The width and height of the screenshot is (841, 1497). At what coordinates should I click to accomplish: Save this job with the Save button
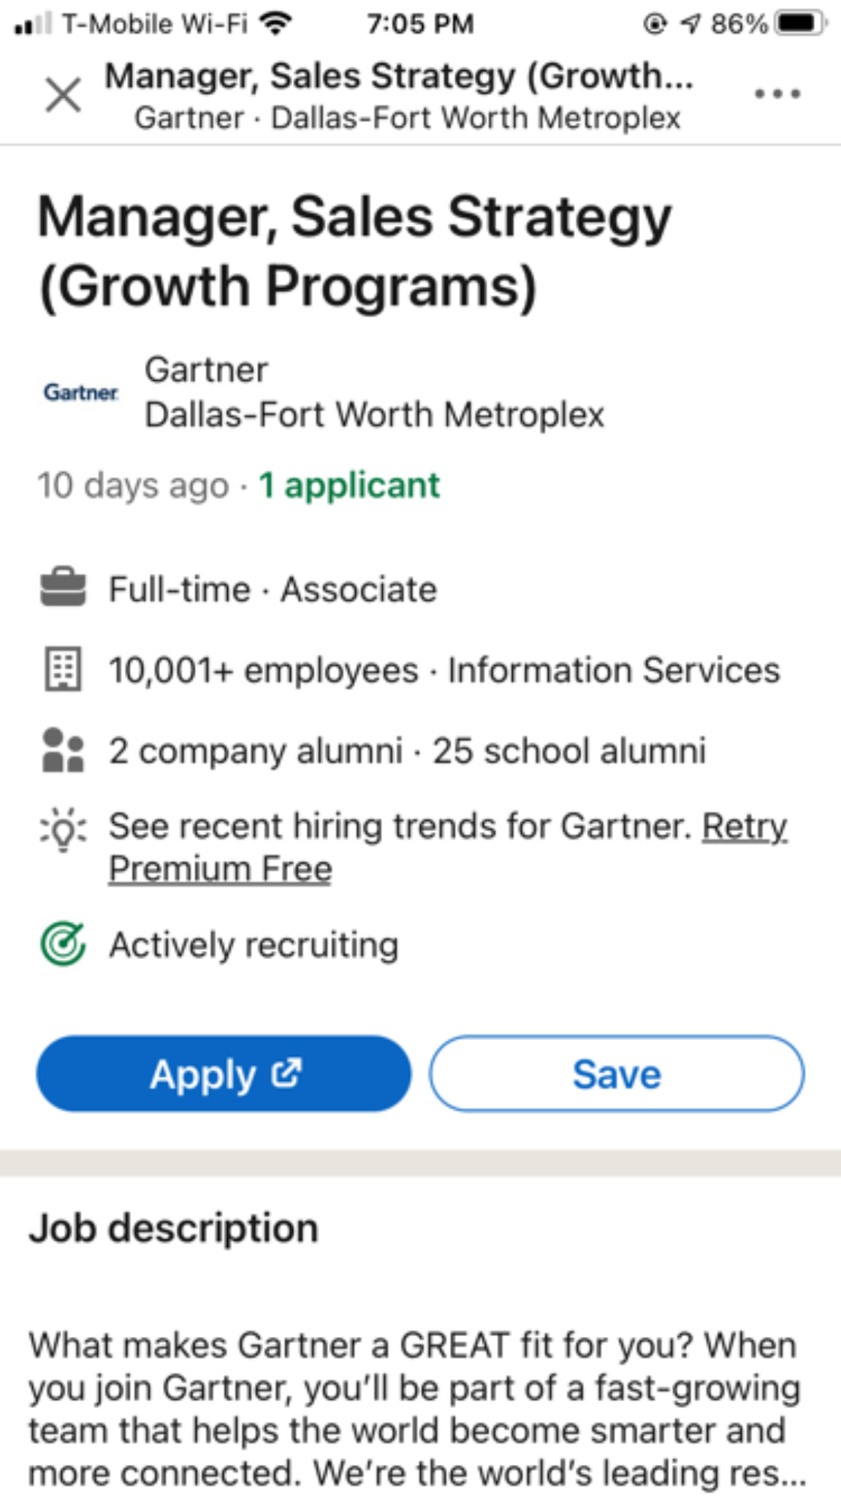[x=617, y=1074]
